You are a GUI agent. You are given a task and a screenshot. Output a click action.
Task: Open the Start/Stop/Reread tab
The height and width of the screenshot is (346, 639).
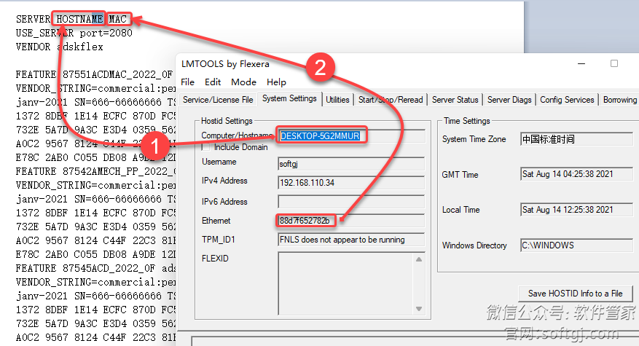pyautogui.click(x=391, y=100)
